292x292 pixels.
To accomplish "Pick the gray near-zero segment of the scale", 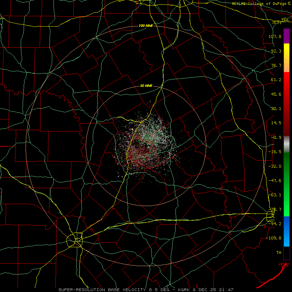I will click(x=286, y=144).
